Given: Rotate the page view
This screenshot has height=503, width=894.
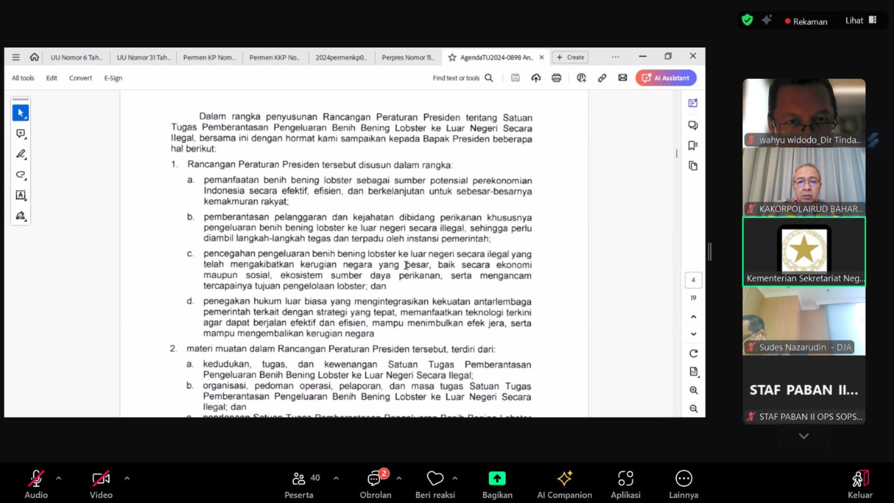Looking at the screenshot, I should click(693, 353).
